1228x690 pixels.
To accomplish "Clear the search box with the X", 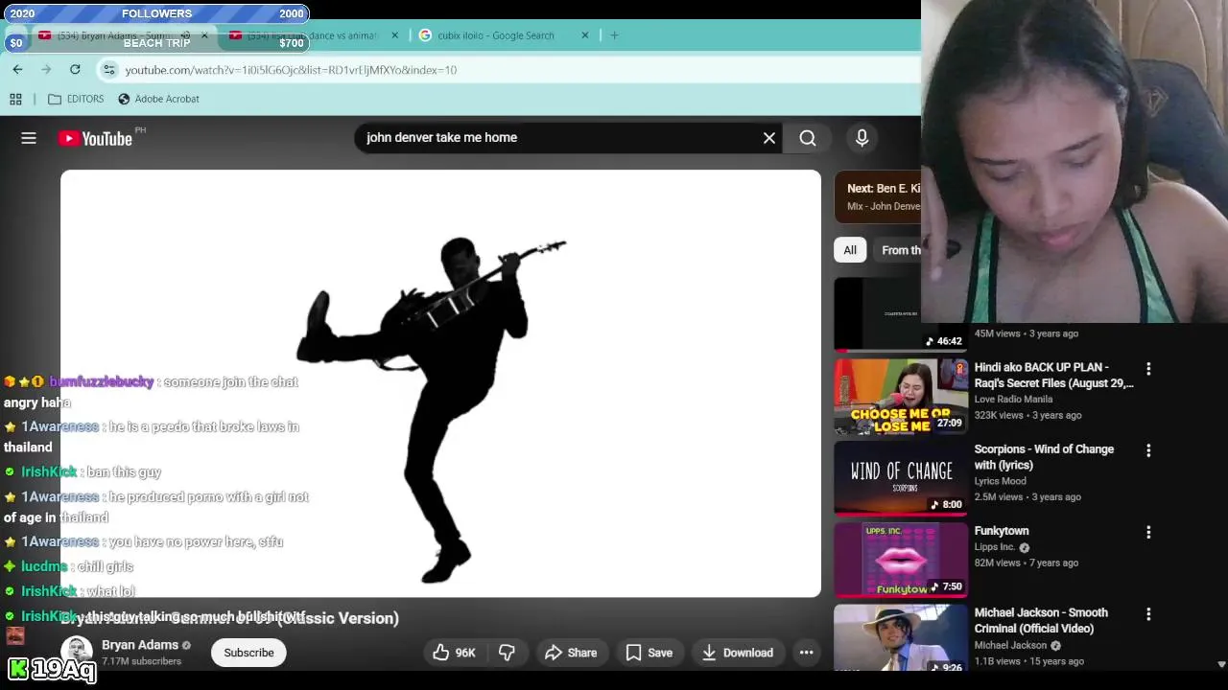I will 769,138.
